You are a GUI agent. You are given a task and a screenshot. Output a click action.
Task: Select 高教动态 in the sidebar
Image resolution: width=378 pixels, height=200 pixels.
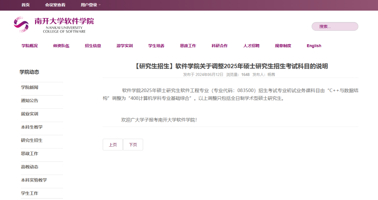(30, 167)
